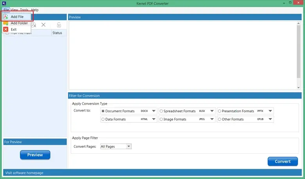Click the unlock padlock toolbar icon
Viewport: 305px width, 179px height.
tap(59, 25)
